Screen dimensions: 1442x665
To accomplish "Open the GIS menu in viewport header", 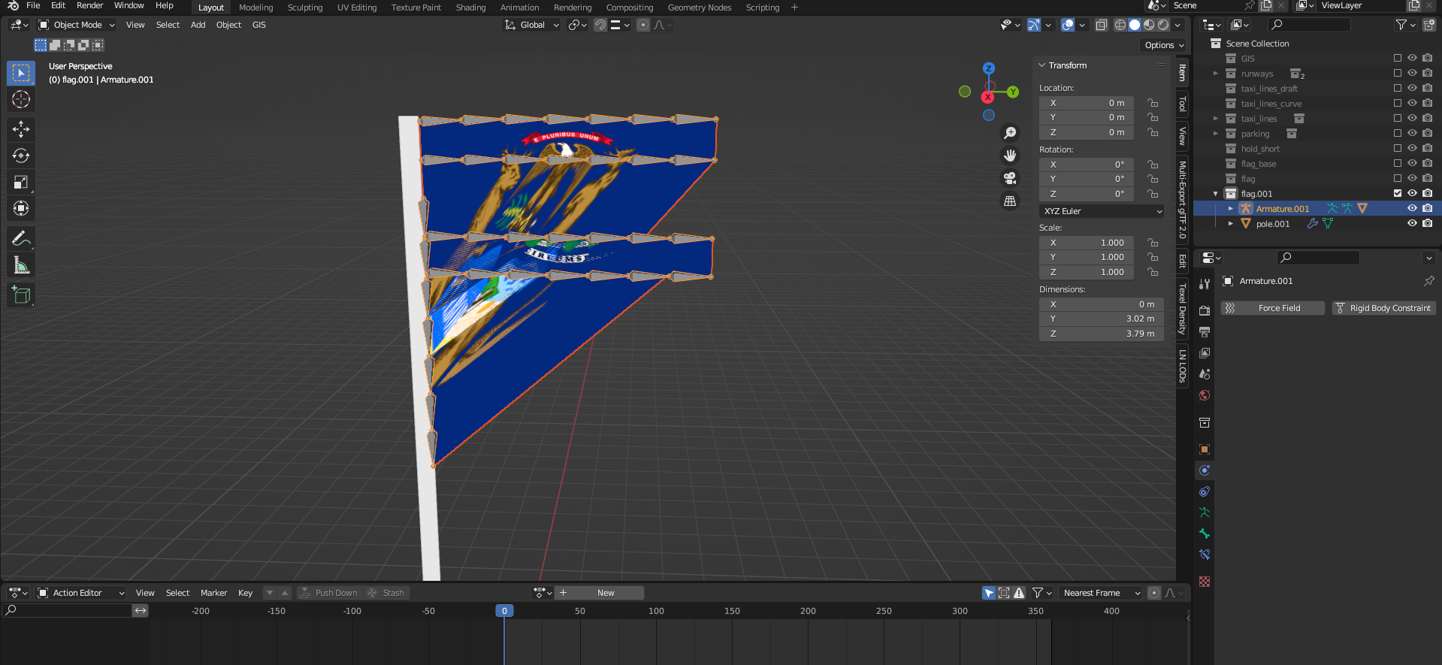I will [x=259, y=25].
